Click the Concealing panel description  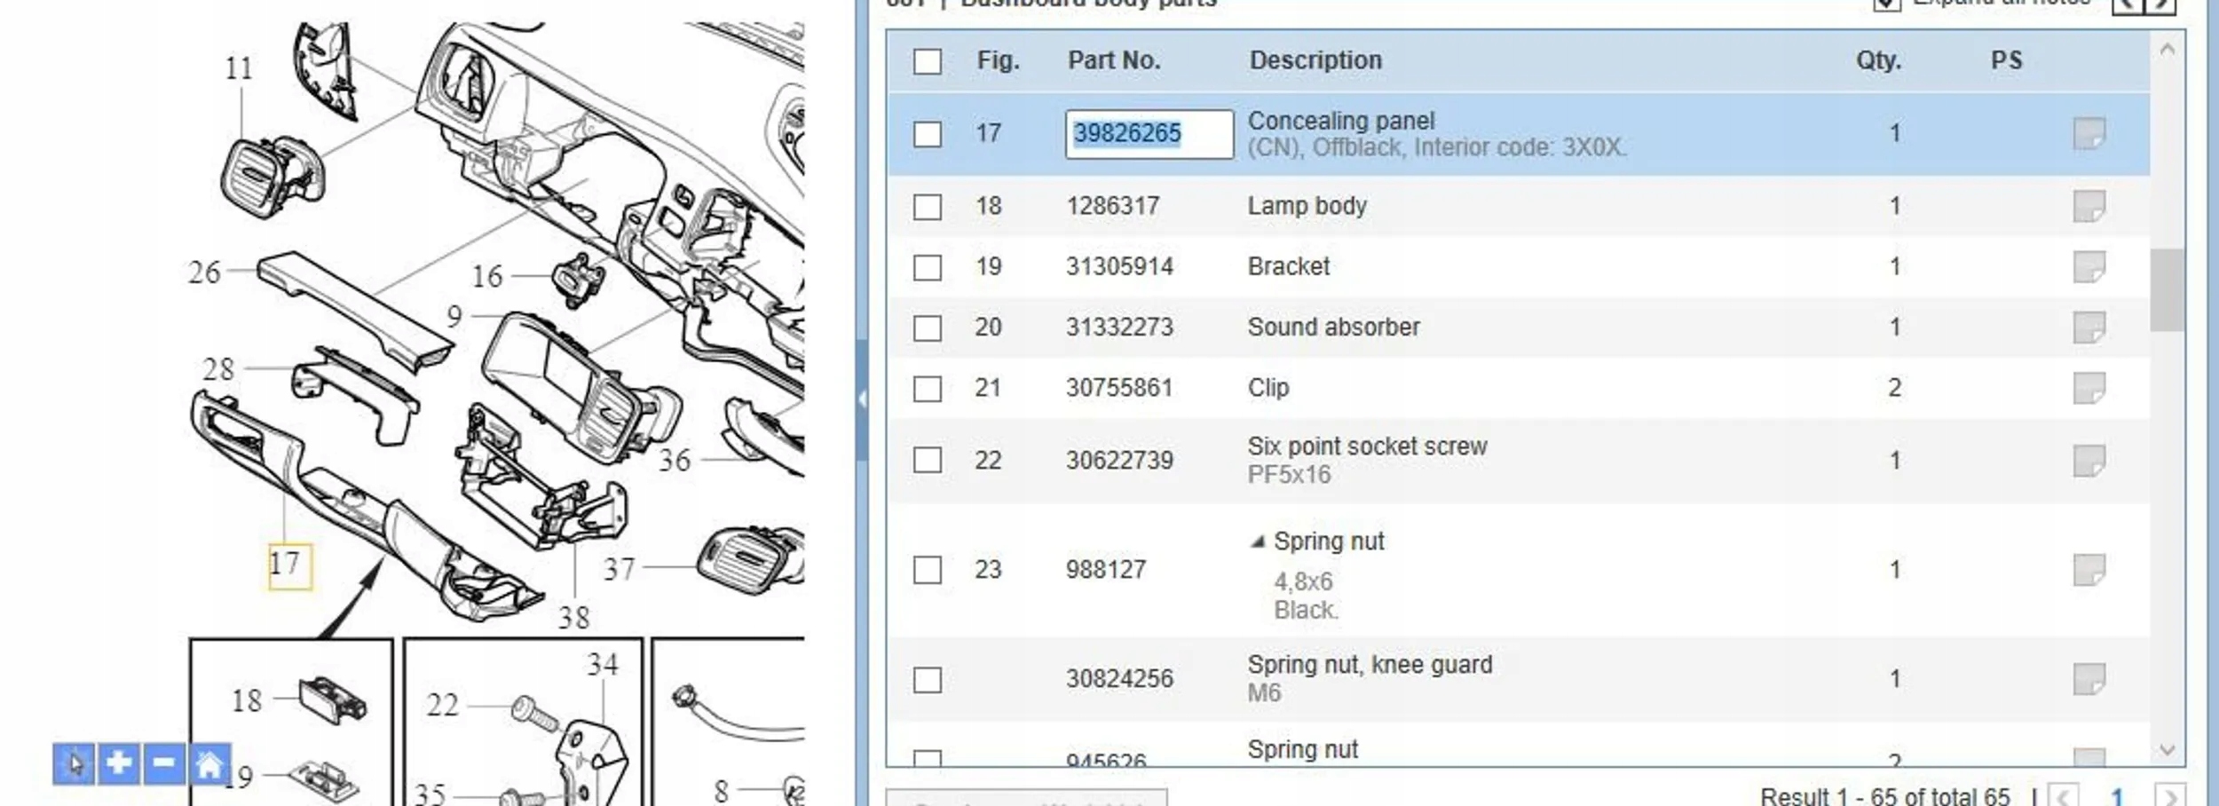1341,121
